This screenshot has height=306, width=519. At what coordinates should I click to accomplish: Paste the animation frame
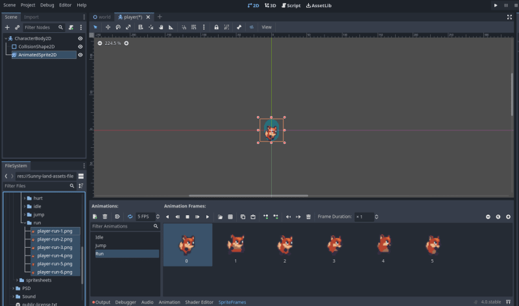(x=253, y=217)
